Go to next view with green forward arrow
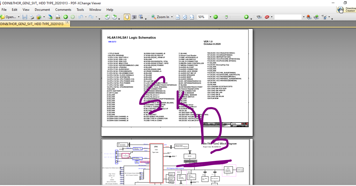Screen dimensions: 356x186 coord(73,17)
